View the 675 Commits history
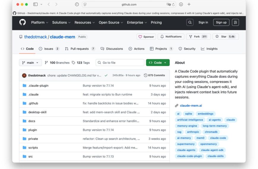The image size is (258, 169). [x=154, y=75]
